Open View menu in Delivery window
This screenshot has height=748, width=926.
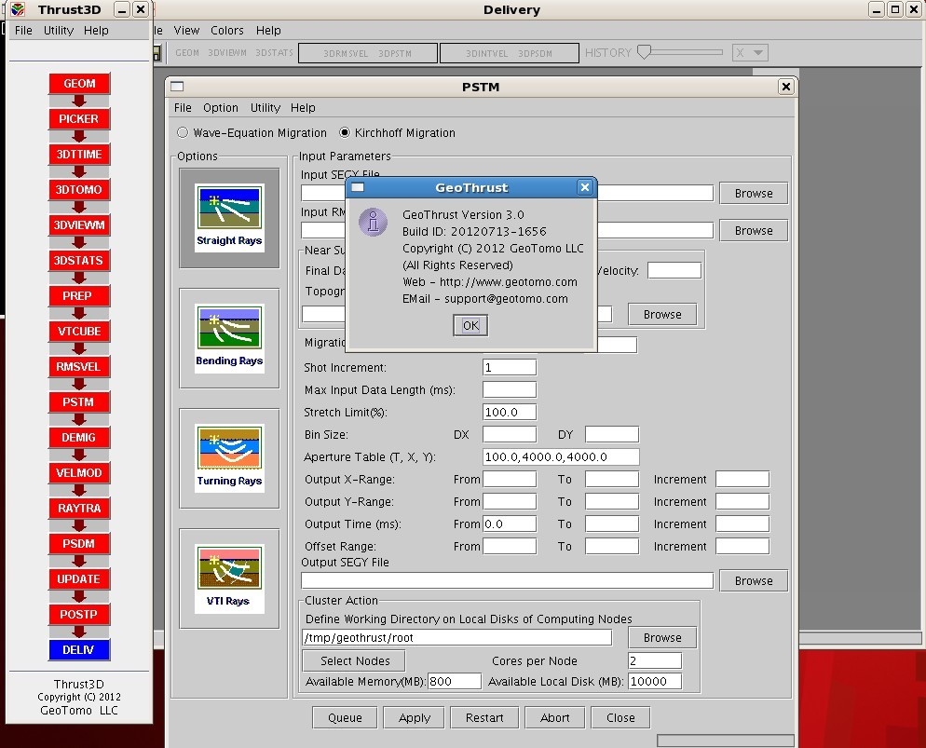click(186, 30)
